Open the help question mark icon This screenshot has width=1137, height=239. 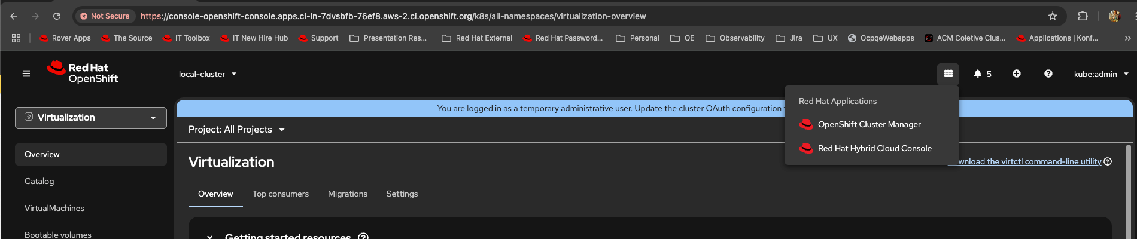point(1048,73)
